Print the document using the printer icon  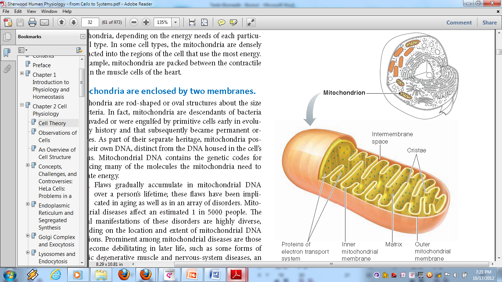pos(32,22)
